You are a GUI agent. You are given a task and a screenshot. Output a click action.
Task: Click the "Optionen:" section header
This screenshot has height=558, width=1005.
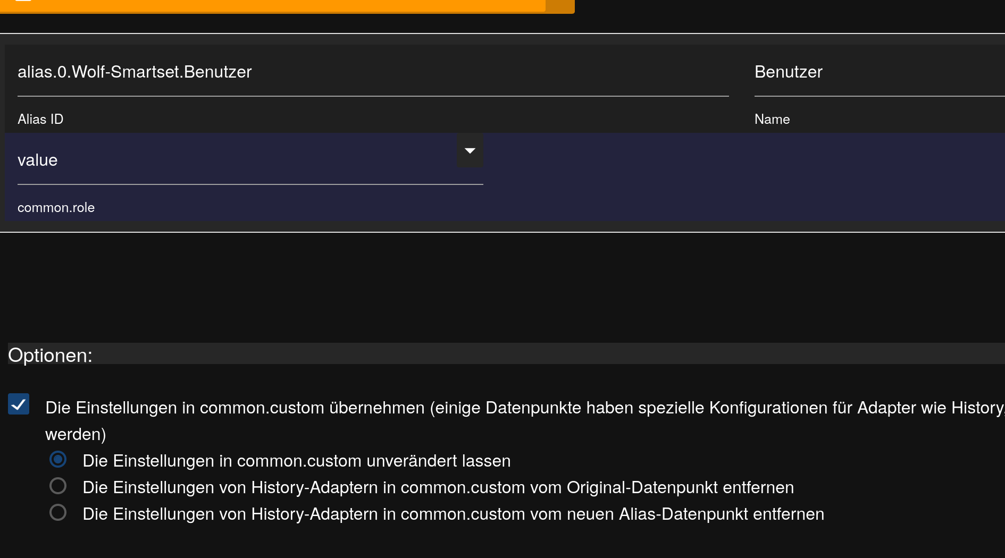coord(50,355)
